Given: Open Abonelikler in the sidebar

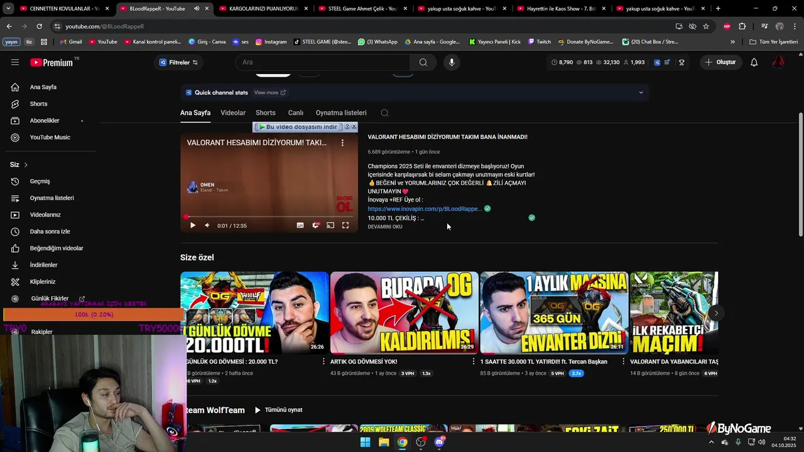Looking at the screenshot, I should 45,121.
